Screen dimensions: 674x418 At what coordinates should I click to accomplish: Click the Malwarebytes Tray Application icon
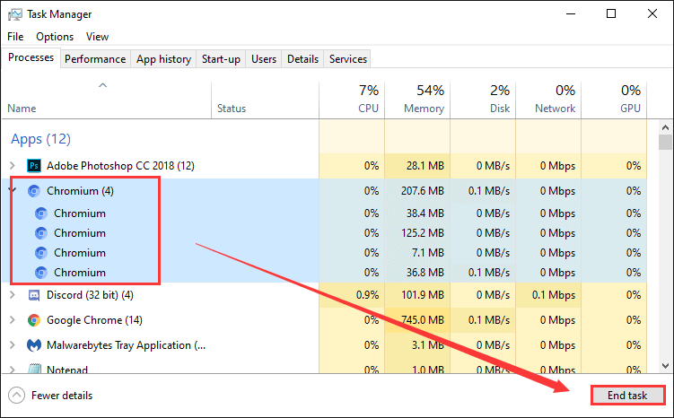34,345
